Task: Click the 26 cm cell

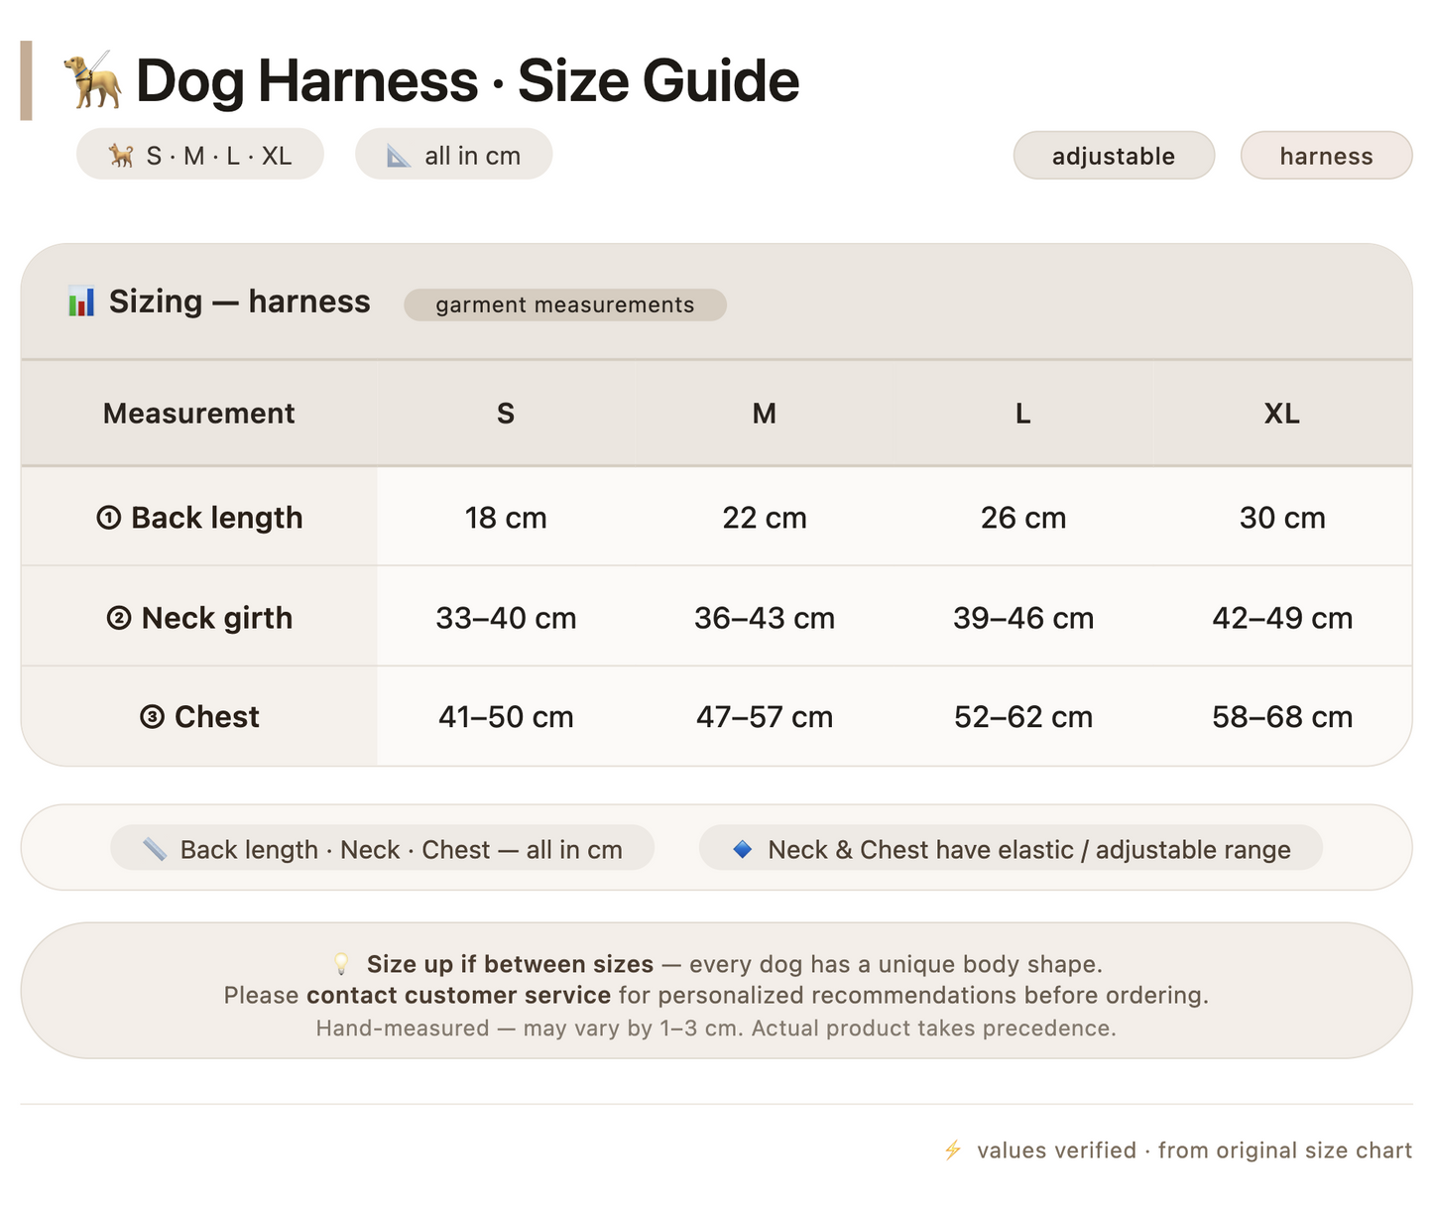Action: pos(1023,517)
